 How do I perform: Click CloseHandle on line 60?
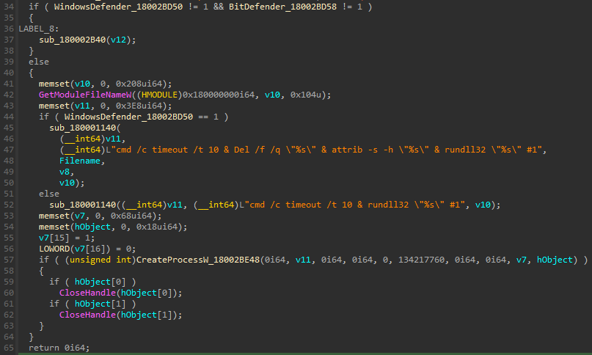pos(87,293)
